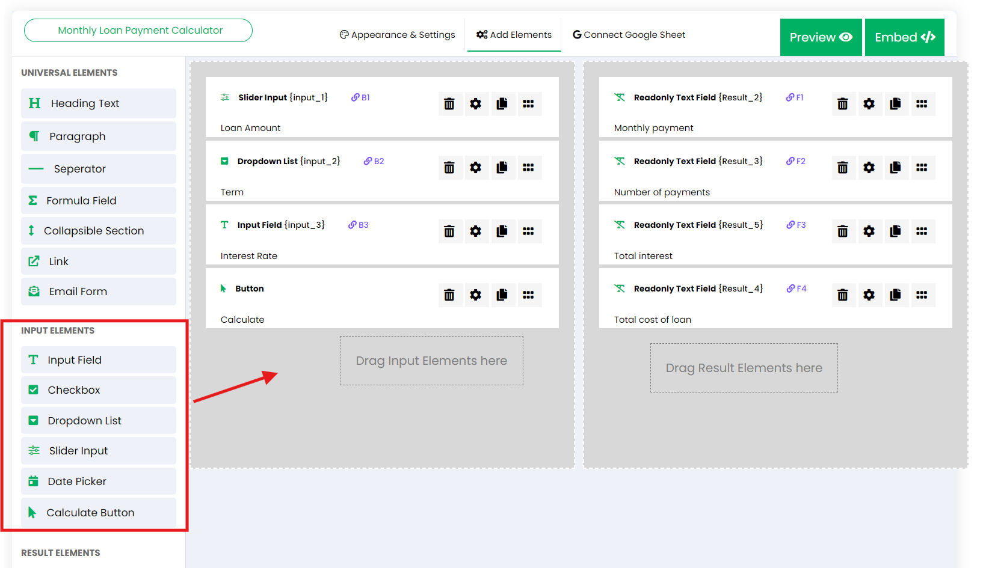
Task: Add a Dropdown List input element
Action: pos(99,421)
